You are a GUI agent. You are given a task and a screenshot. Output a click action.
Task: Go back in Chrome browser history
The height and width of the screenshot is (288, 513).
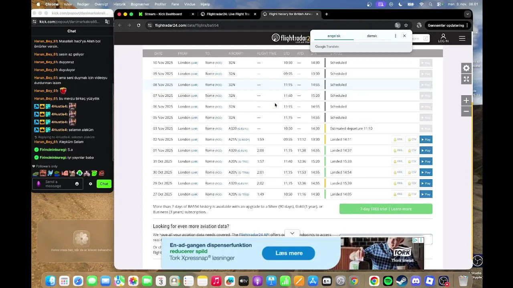point(120,25)
